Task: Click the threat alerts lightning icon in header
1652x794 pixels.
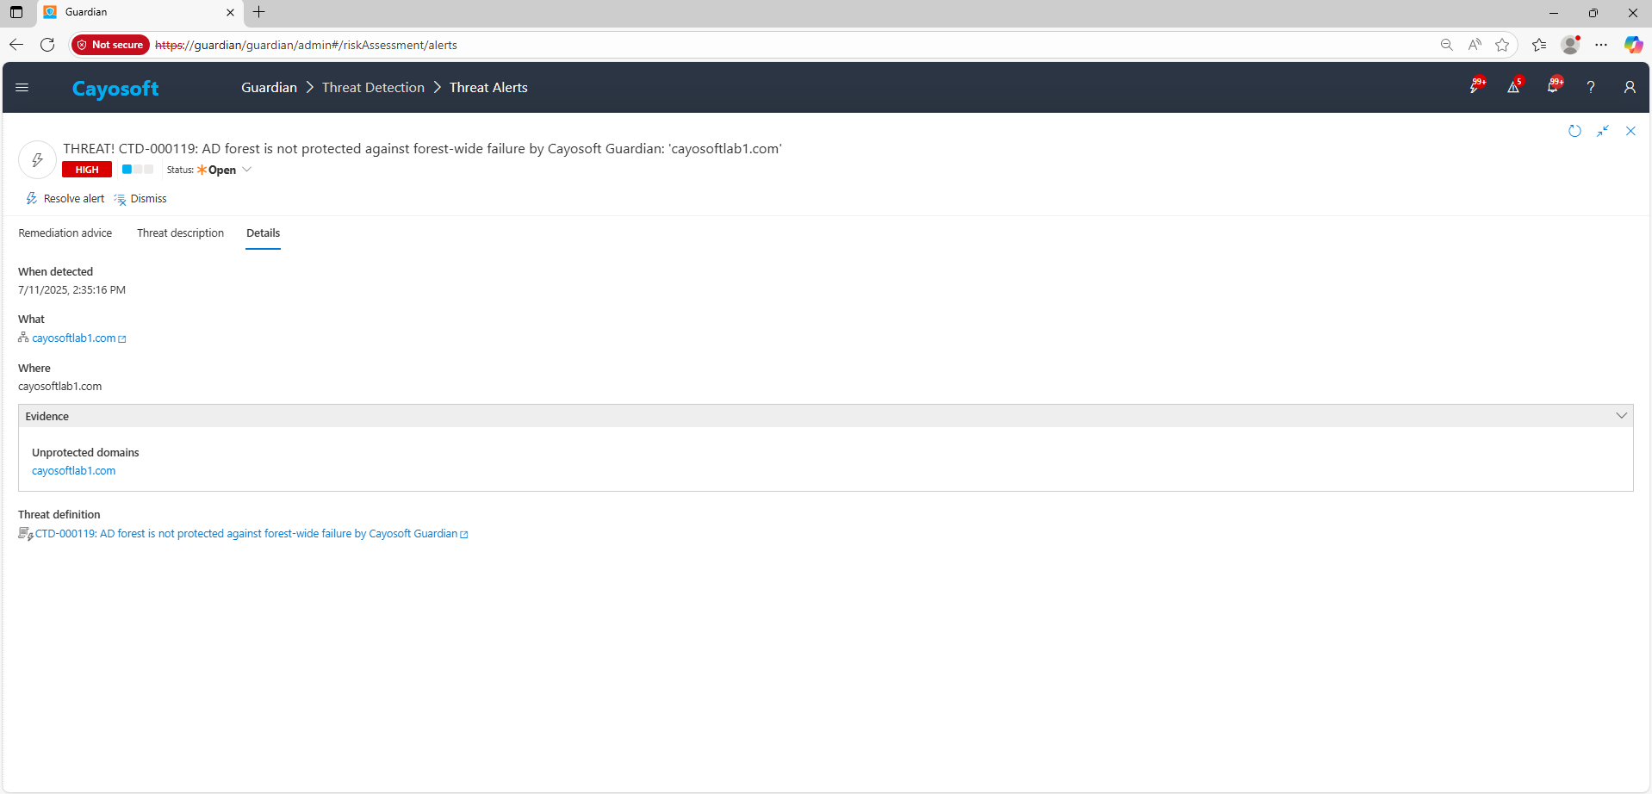Action: point(1475,87)
